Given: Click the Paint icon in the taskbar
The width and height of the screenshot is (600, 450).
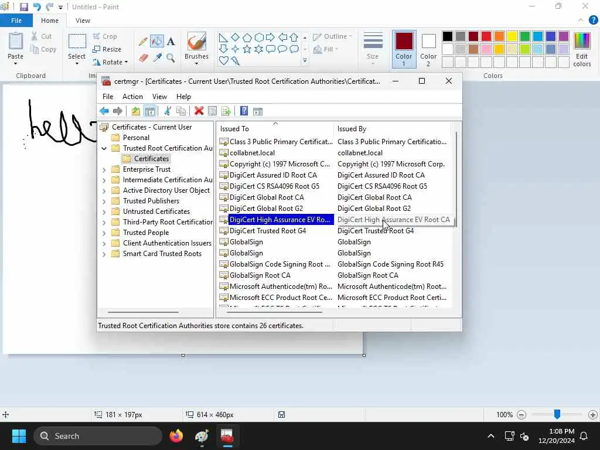Looking at the screenshot, I should pos(202,436).
